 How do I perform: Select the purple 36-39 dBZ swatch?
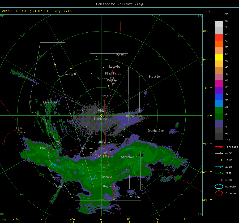[x=219, y=90]
